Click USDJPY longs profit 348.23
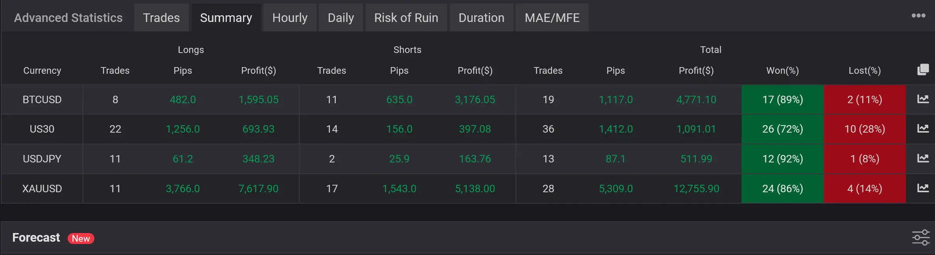935x255 pixels. tap(258, 159)
